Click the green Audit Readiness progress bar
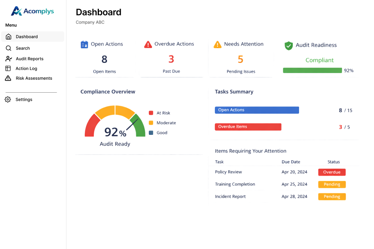Image resolution: width=374 pixels, height=249 pixels. point(312,70)
